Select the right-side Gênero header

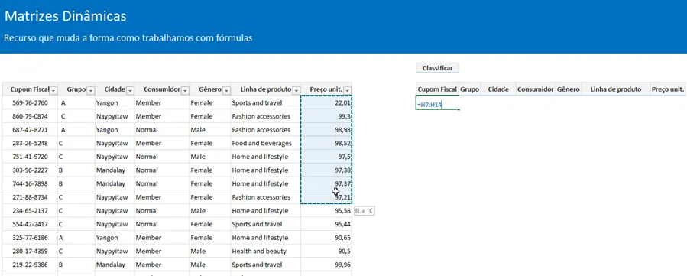tap(569, 89)
